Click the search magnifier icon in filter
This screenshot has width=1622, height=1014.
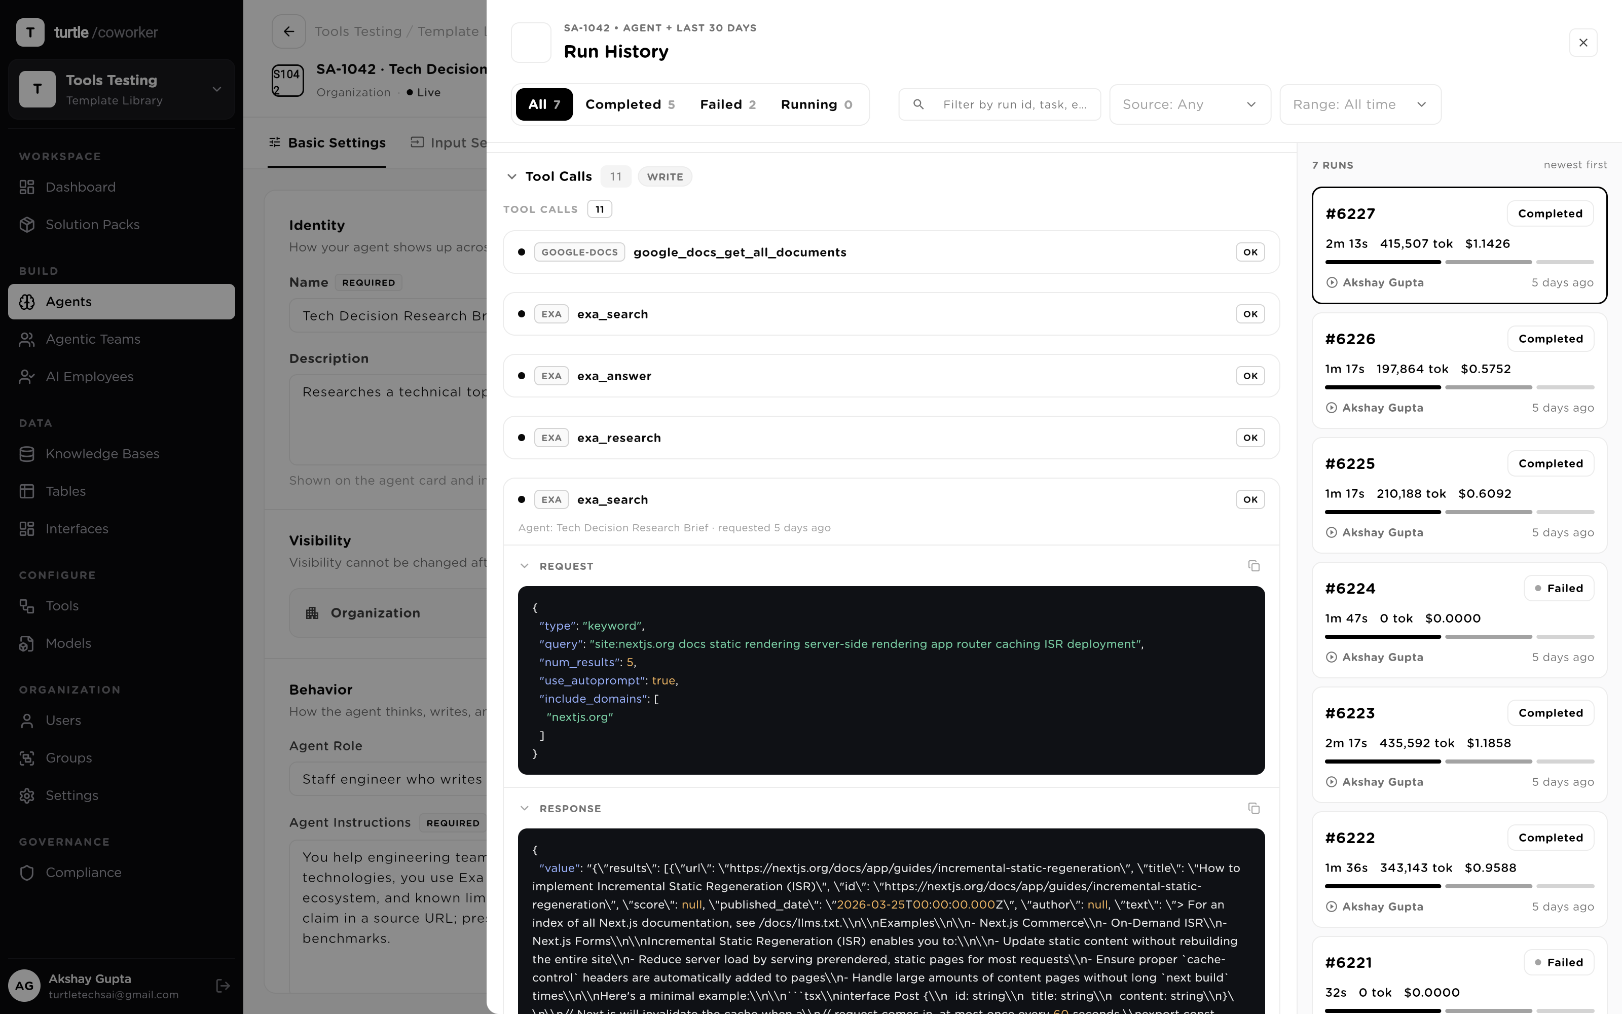coord(919,104)
